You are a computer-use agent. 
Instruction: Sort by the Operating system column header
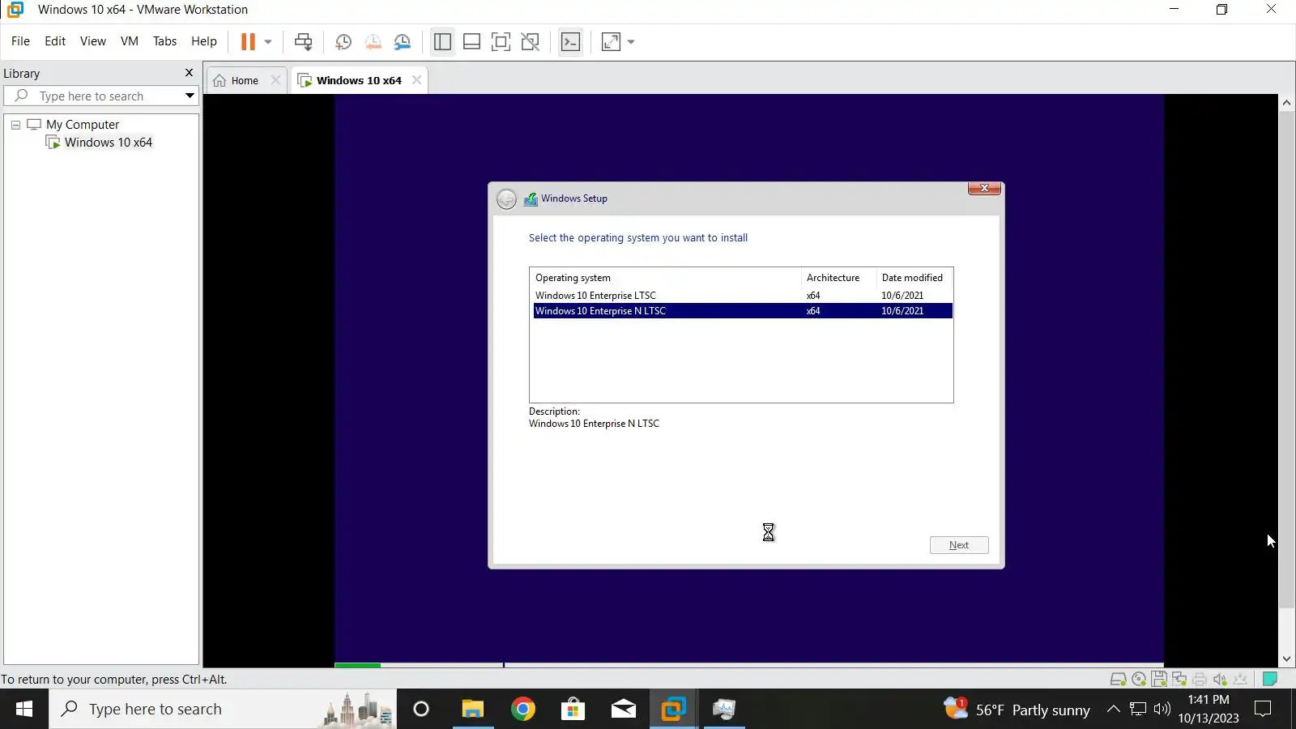tap(667, 278)
